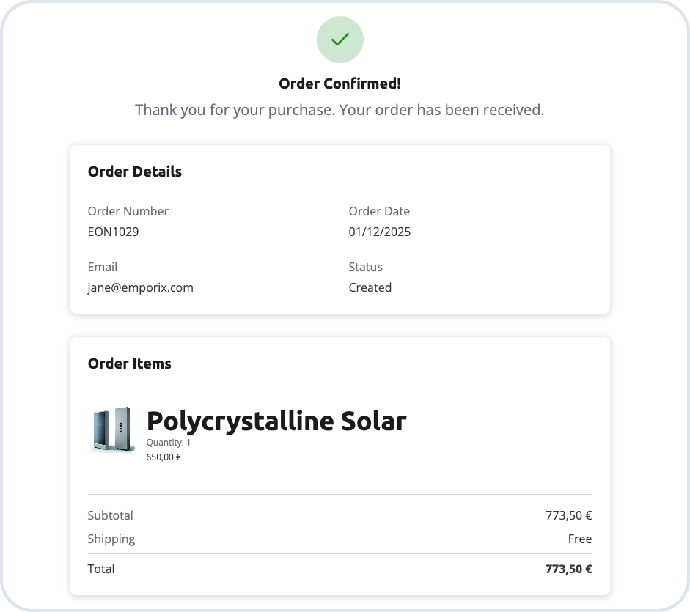Open the Polycrystalline Solar product title
The height and width of the screenshot is (612, 690).
coord(276,421)
